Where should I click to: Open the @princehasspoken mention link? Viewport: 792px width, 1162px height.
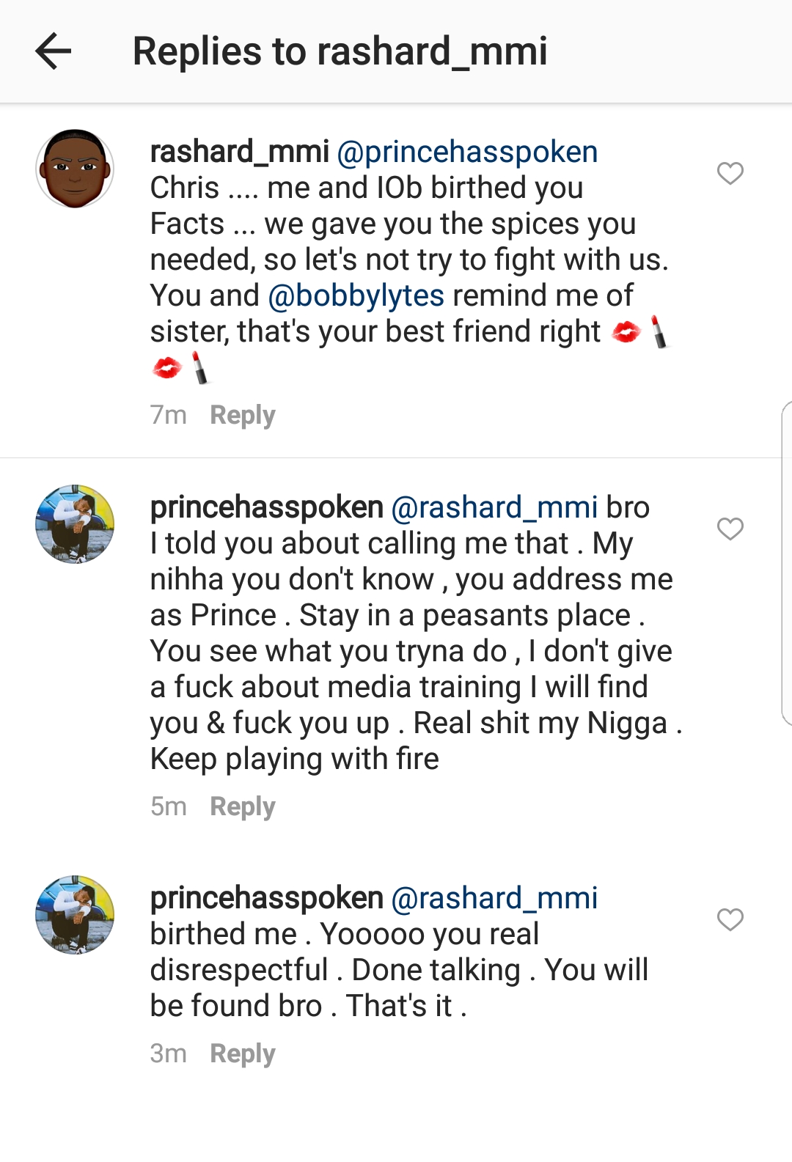[x=467, y=152]
